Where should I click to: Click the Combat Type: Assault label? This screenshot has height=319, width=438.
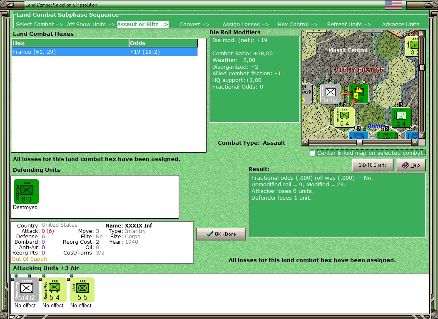[251, 143]
